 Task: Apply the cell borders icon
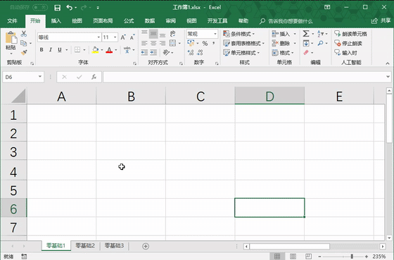tap(77, 49)
